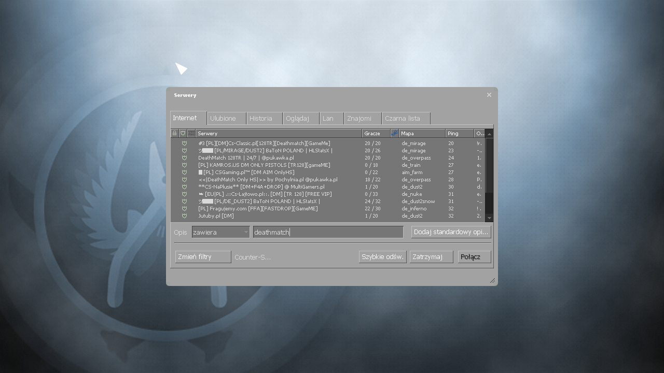Click the resize grip of Serwery window

point(492,281)
